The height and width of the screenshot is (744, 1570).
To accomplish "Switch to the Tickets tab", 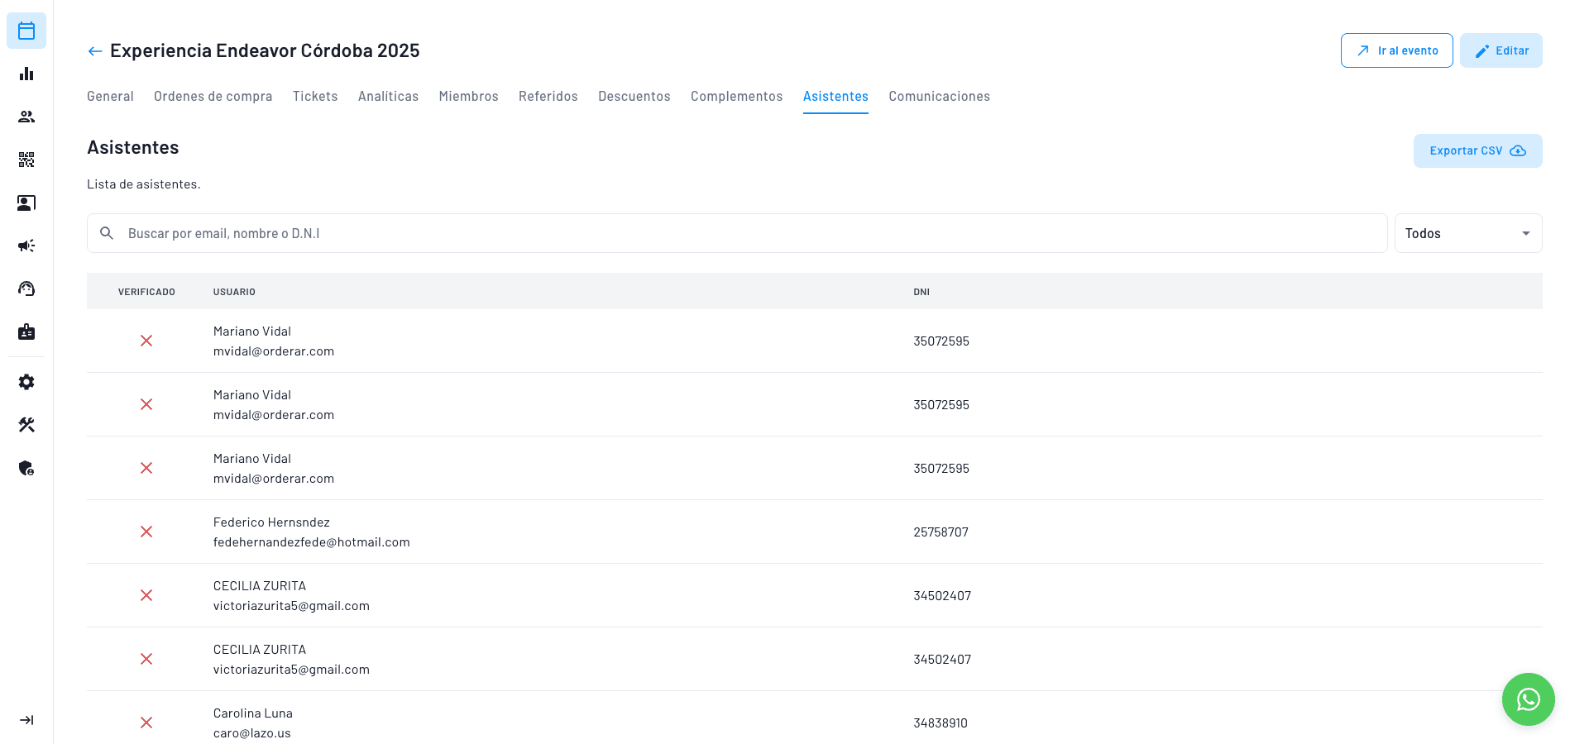I will (315, 96).
